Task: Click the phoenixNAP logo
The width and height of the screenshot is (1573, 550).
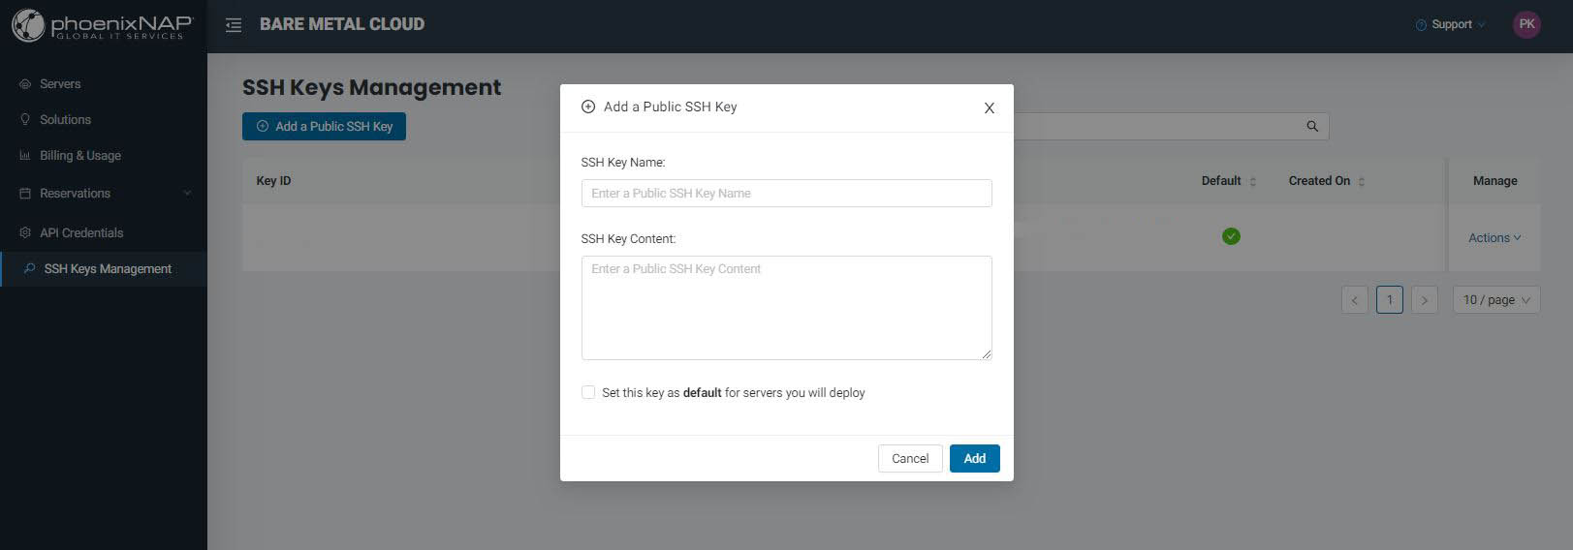Action: pyautogui.click(x=101, y=26)
